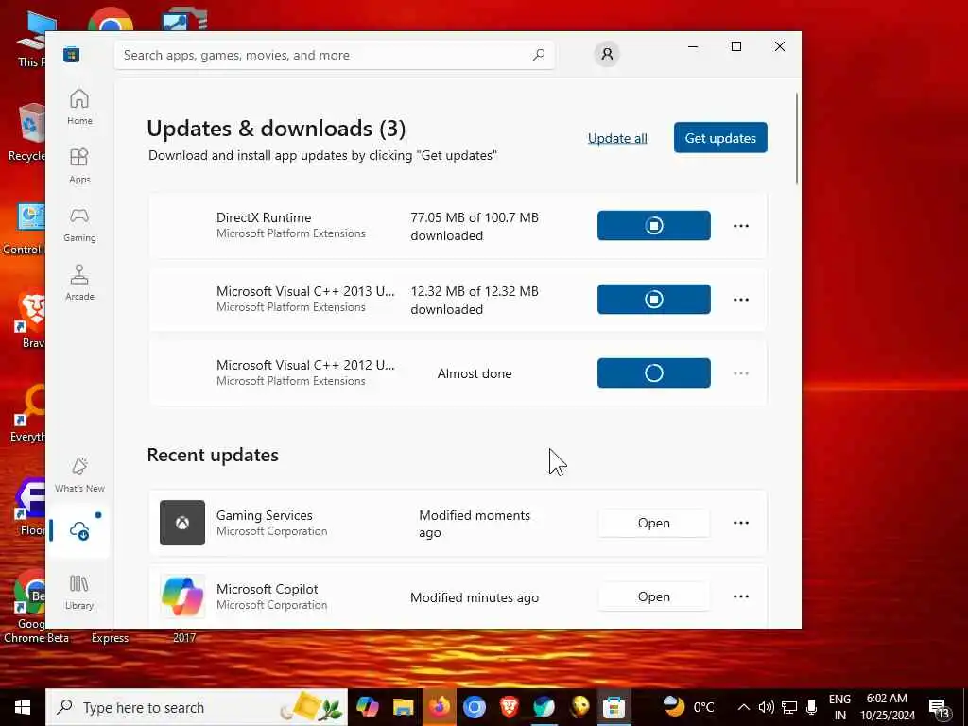Open the taskbar clock showing 6:02 AM
Image resolution: width=968 pixels, height=726 pixels.
pos(887,707)
